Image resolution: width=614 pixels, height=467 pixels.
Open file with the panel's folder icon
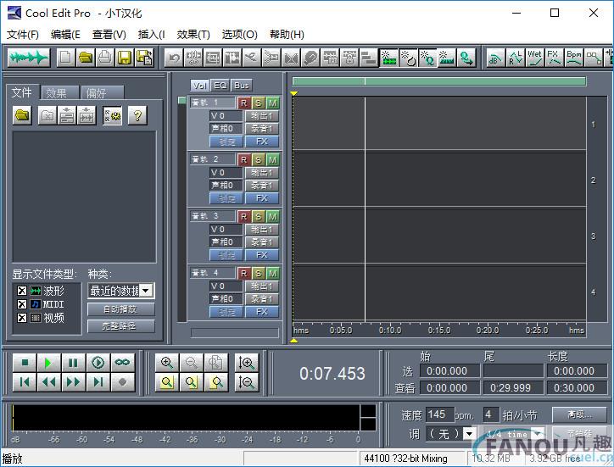coord(22,115)
